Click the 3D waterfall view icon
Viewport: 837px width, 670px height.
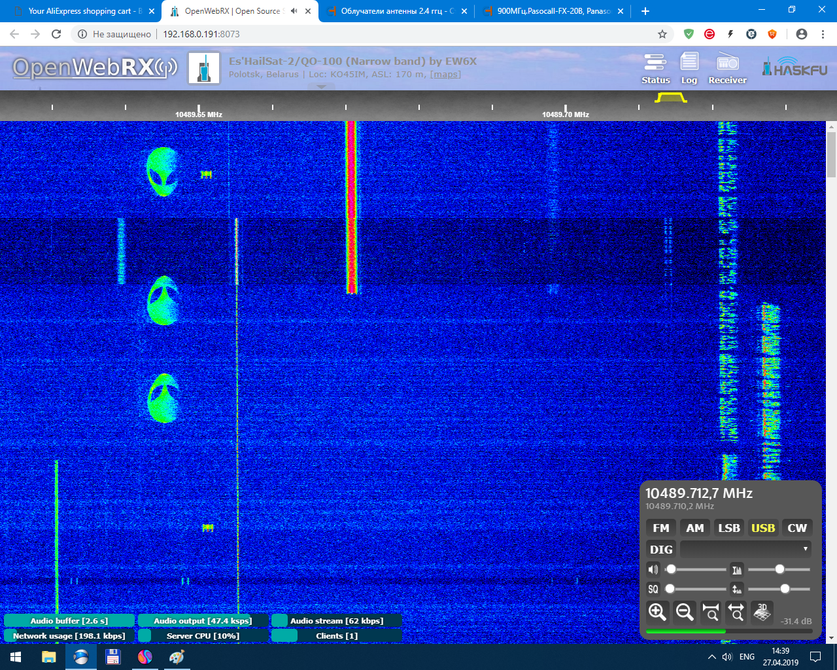click(762, 612)
